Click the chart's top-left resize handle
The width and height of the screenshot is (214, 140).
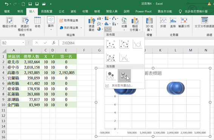coord(96,68)
